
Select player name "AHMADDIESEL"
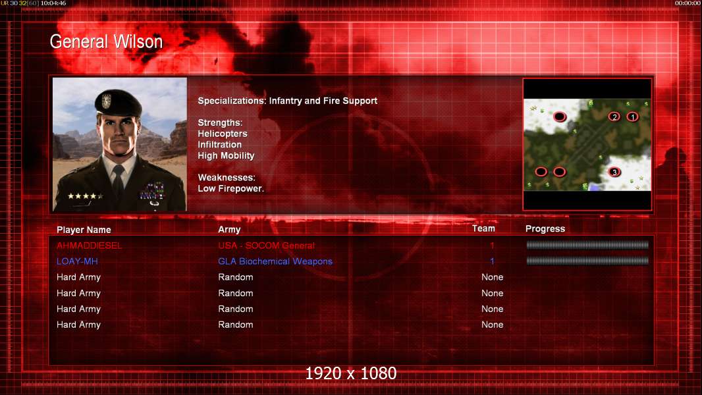(89, 245)
